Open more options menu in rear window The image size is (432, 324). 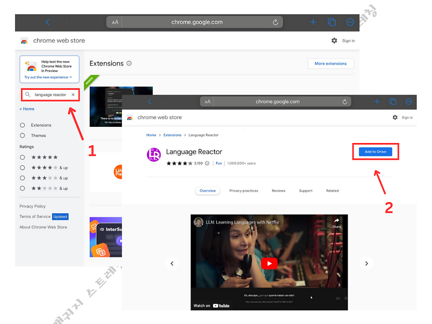(x=350, y=22)
